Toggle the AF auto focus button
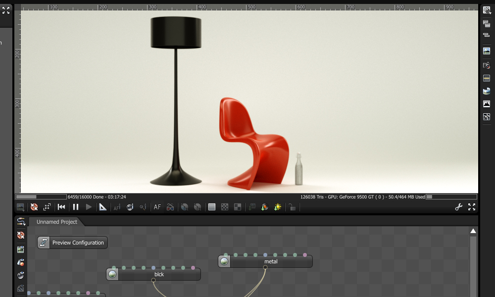This screenshot has width=495, height=297. pos(157,207)
